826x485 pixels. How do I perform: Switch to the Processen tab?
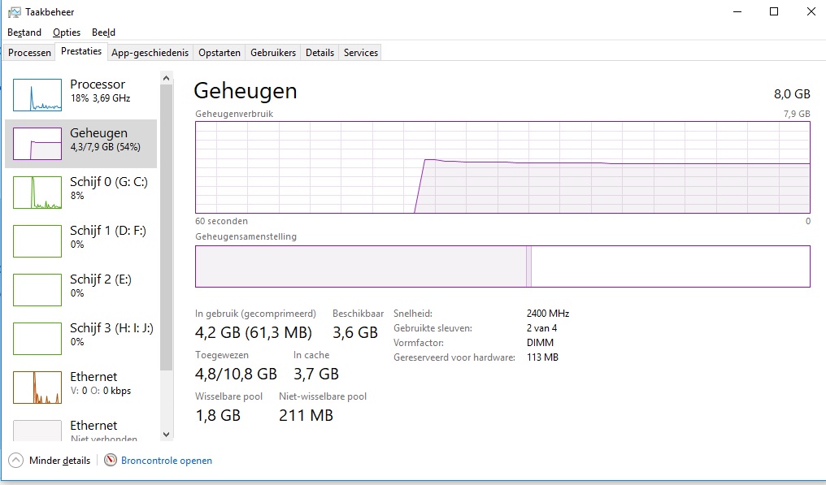click(29, 53)
